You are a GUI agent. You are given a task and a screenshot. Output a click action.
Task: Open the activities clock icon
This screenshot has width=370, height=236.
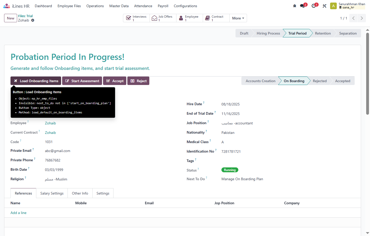[x=314, y=6]
